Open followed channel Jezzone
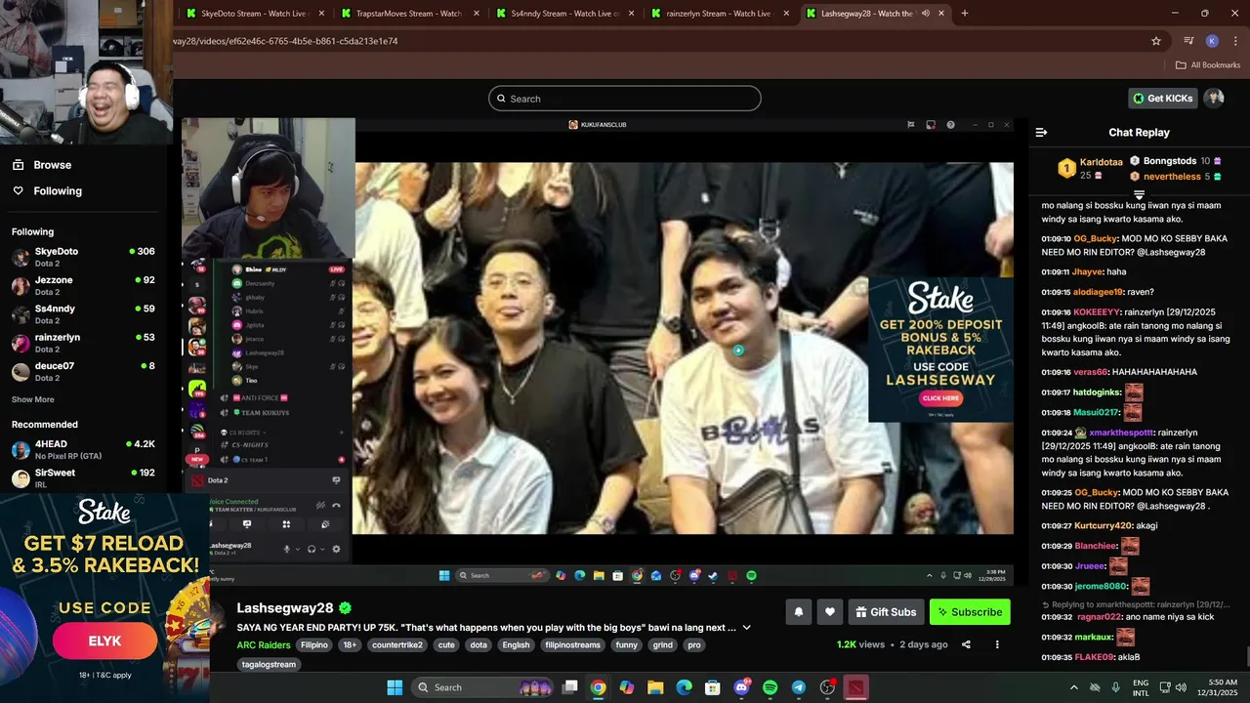1250x703 pixels. click(x=84, y=285)
